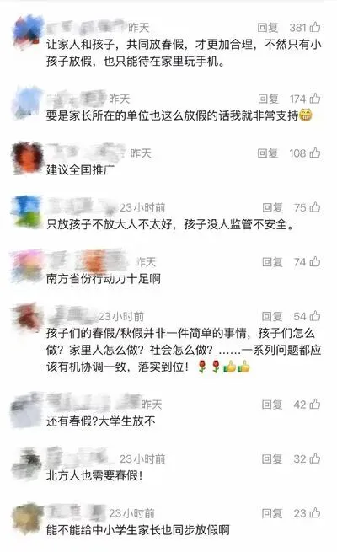Open avatar of the last commenter
Viewport: 337px width, 552px height.
pos(28,518)
